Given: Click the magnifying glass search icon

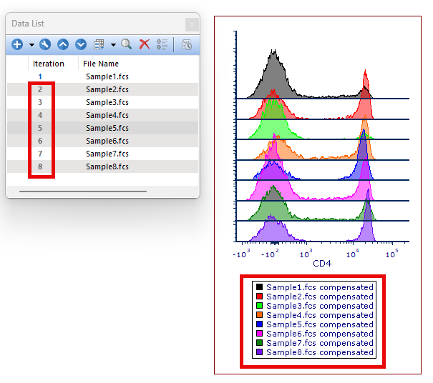Looking at the screenshot, I should point(127,45).
